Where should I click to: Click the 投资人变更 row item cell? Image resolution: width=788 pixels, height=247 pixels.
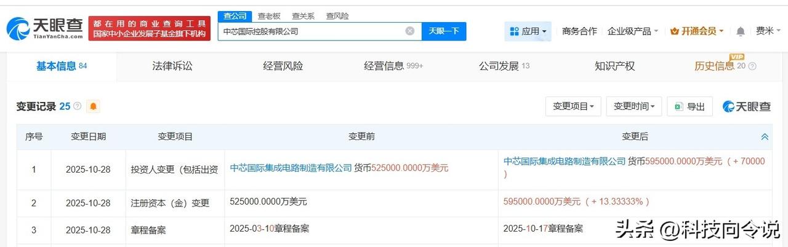tap(175, 169)
